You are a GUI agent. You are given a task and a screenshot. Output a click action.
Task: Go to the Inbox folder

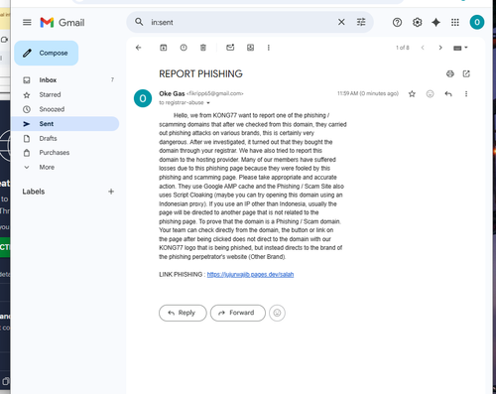(x=65, y=80)
